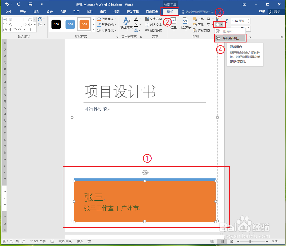Screen dimensions: 286x246
Task: Select the orange Abc shape style
Action: [84, 24]
